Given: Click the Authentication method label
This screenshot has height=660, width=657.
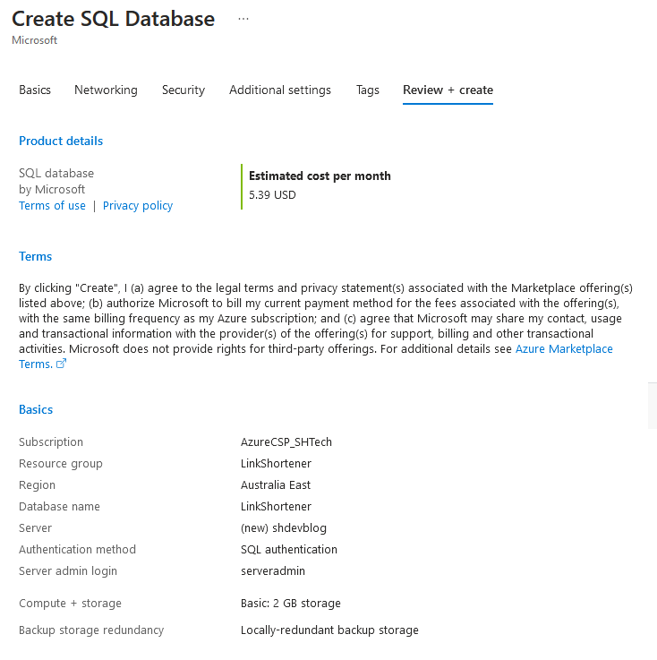Looking at the screenshot, I should [x=77, y=549].
